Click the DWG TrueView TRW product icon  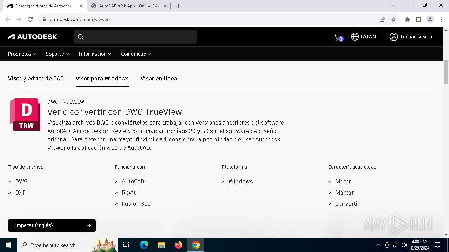[25, 114]
